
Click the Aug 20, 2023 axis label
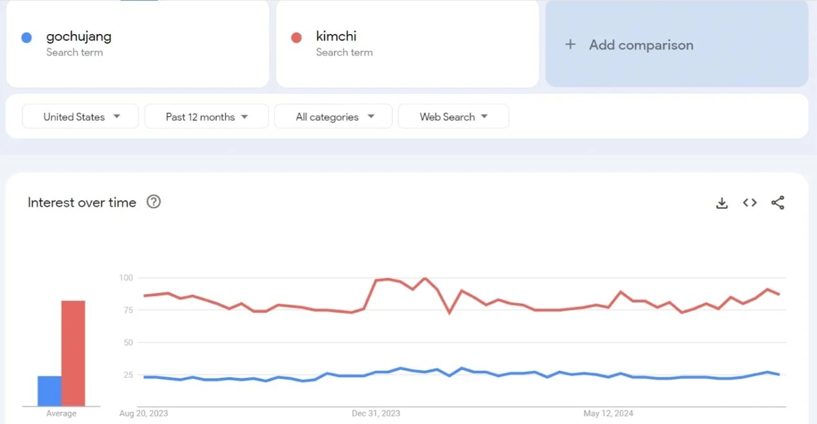click(x=144, y=413)
